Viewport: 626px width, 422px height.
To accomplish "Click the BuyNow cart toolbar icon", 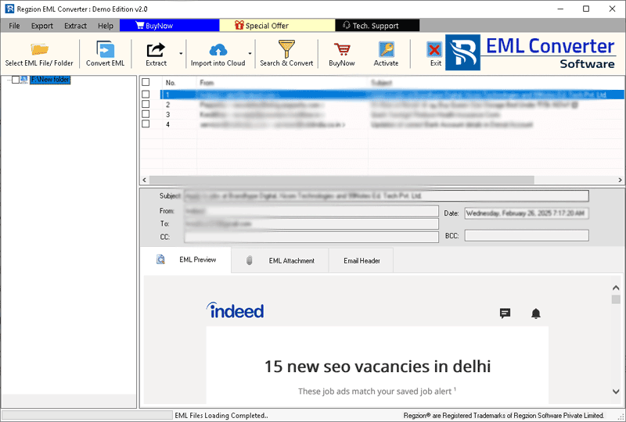I will (x=342, y=50).
